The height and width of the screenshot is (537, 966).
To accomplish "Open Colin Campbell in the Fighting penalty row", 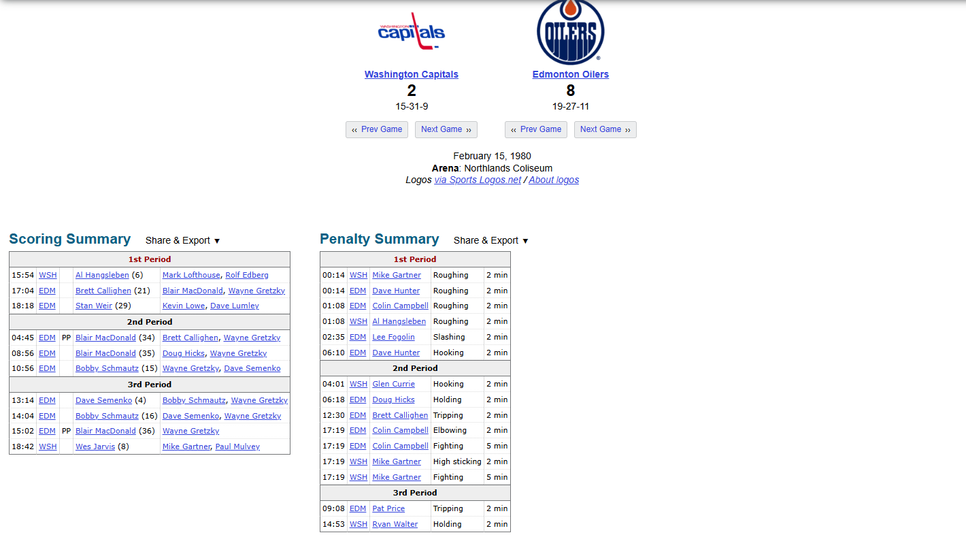I will (401, 446).
